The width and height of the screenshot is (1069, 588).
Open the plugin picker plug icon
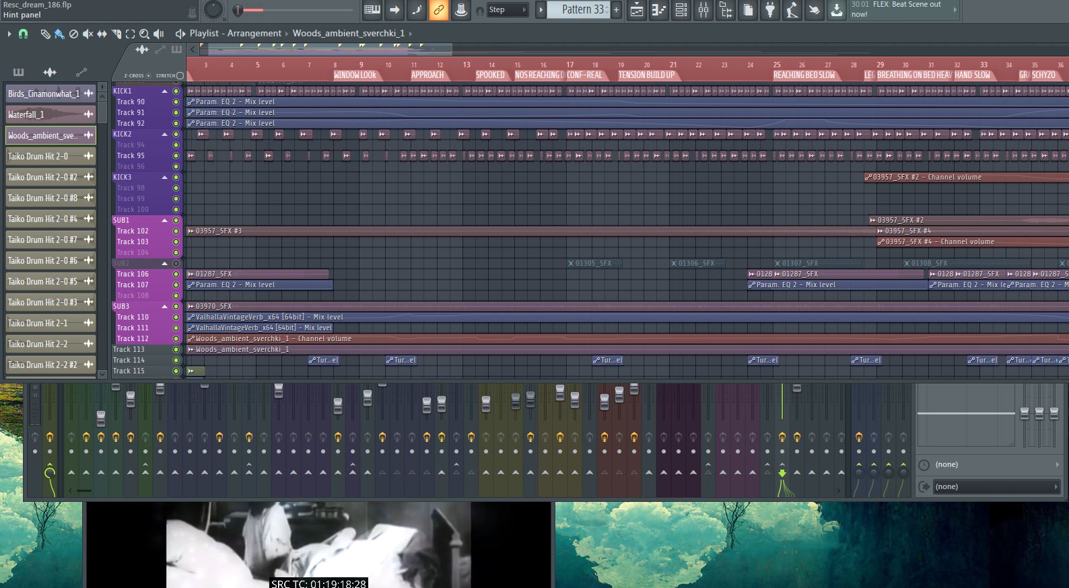(x=770, y=9)
